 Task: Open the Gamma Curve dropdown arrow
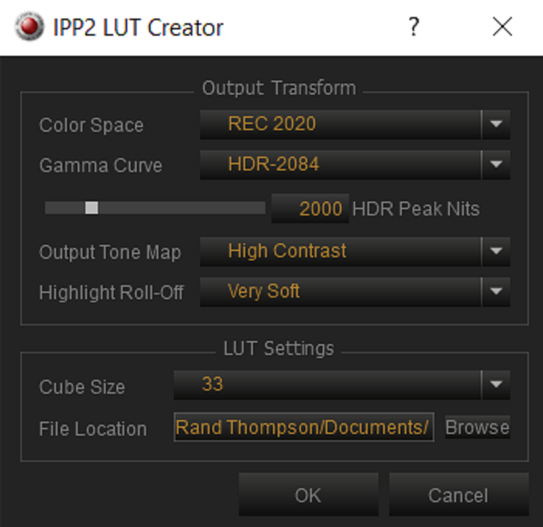[x=496, y=165]
